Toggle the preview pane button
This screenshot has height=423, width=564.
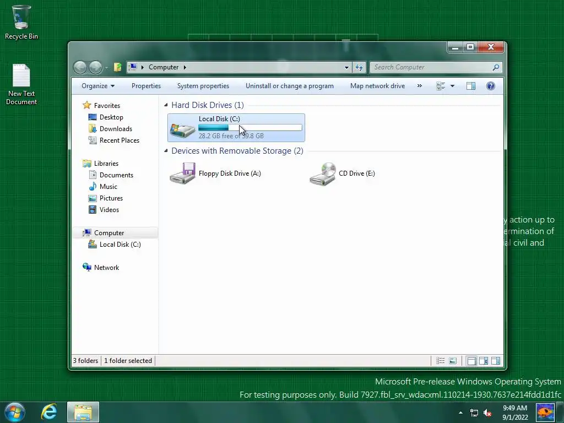tap(471, 86)
